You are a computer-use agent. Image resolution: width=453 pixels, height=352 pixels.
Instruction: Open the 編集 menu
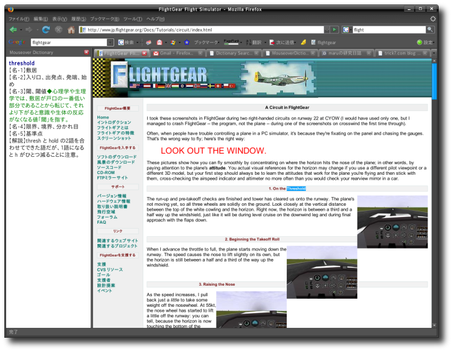pos(41,19)
